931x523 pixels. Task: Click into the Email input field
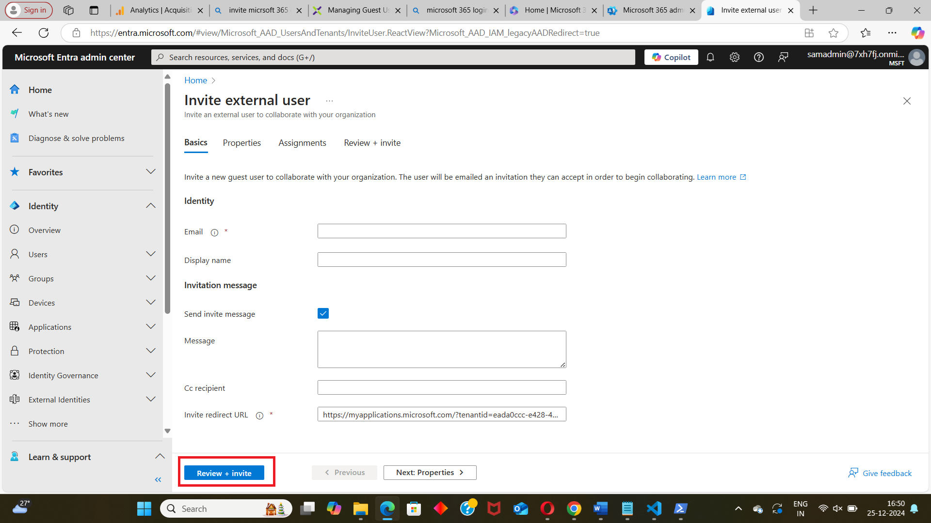click(x=441, y=231)
